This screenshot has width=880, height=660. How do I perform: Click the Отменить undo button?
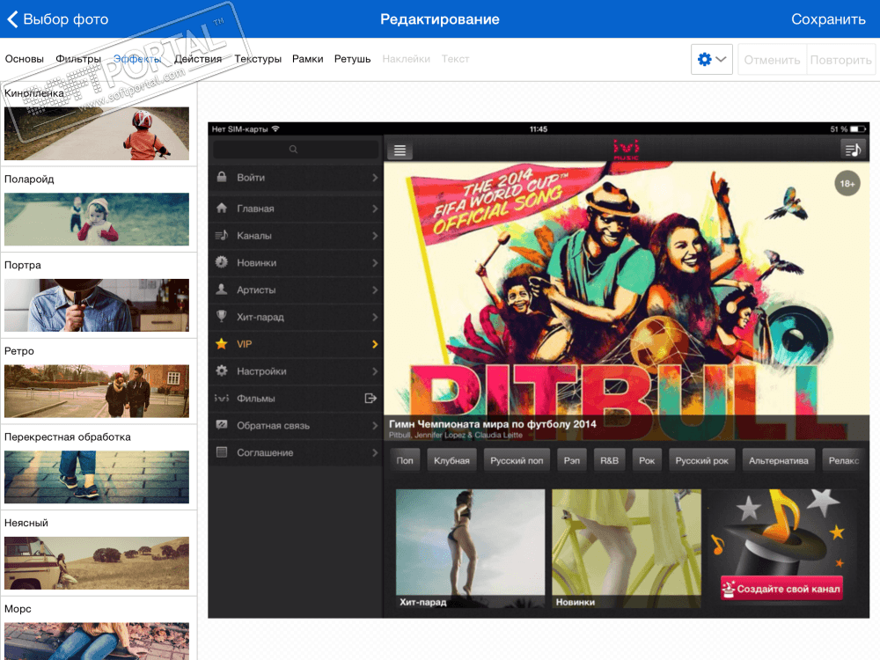[x=772, y=60]
